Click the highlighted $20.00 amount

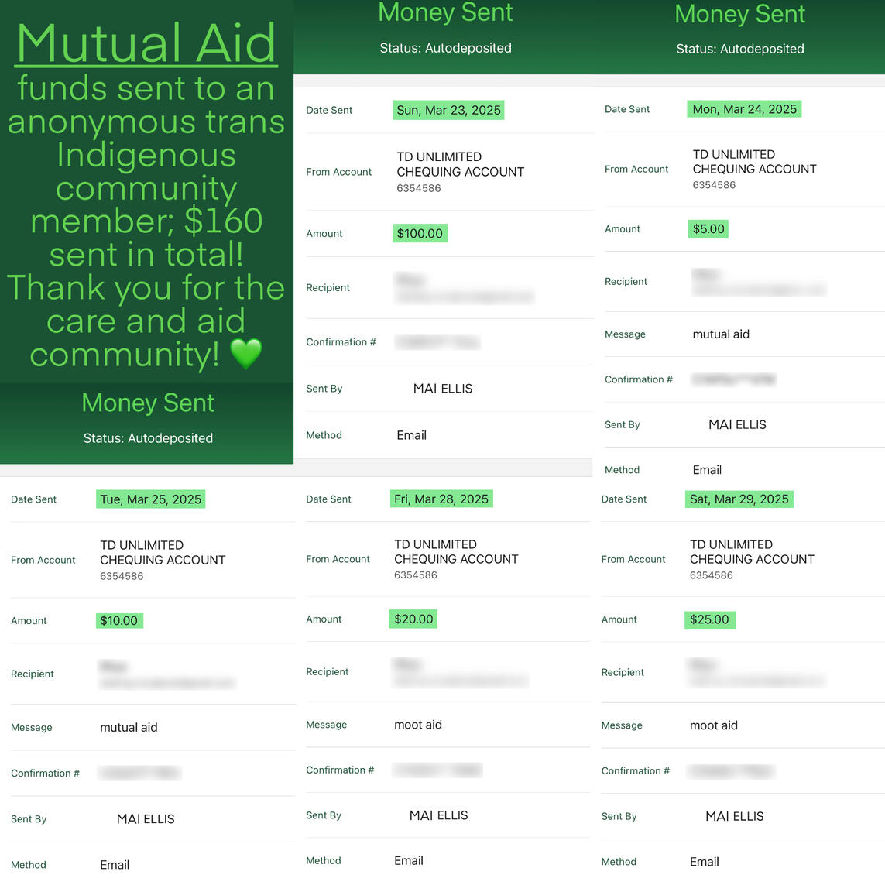(x=413, y=619)
